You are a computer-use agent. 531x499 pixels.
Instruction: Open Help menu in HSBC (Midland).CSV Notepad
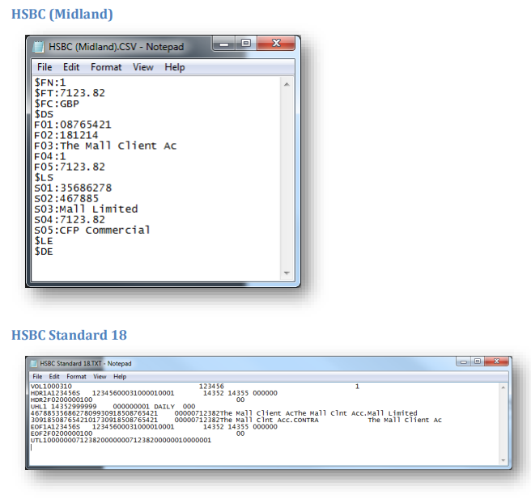pos(175,67)
